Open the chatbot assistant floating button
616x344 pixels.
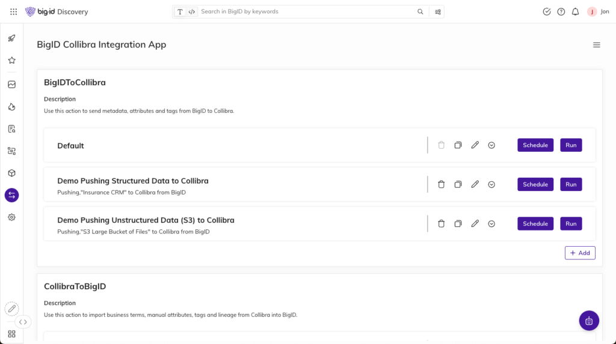click(589, 321)
